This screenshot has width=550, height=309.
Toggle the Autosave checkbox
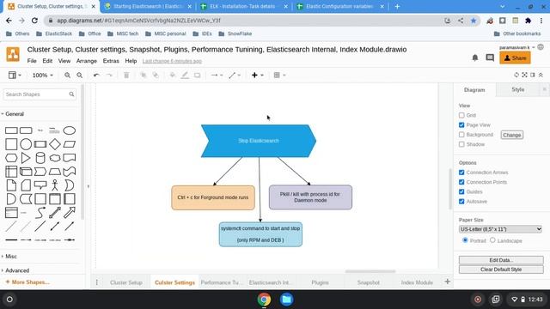461,202
